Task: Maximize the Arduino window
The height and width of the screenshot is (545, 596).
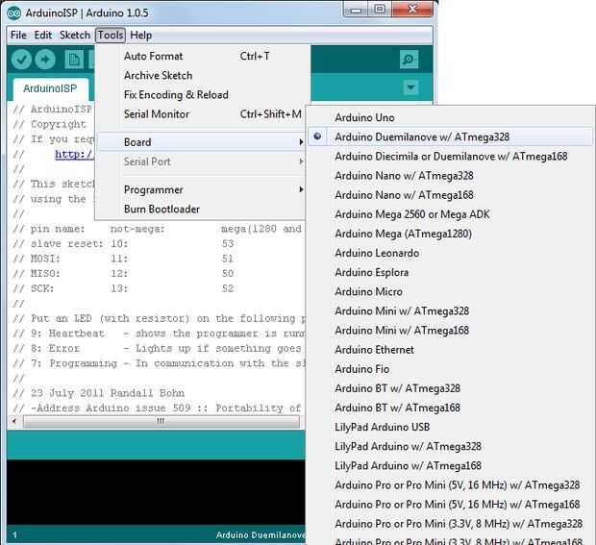Action: pyautogui.click(x=380, y=10)
